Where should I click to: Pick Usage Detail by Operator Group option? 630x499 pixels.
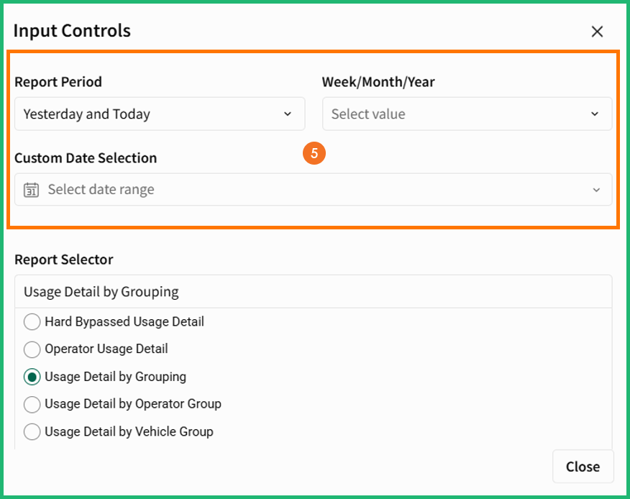point(32,404)
